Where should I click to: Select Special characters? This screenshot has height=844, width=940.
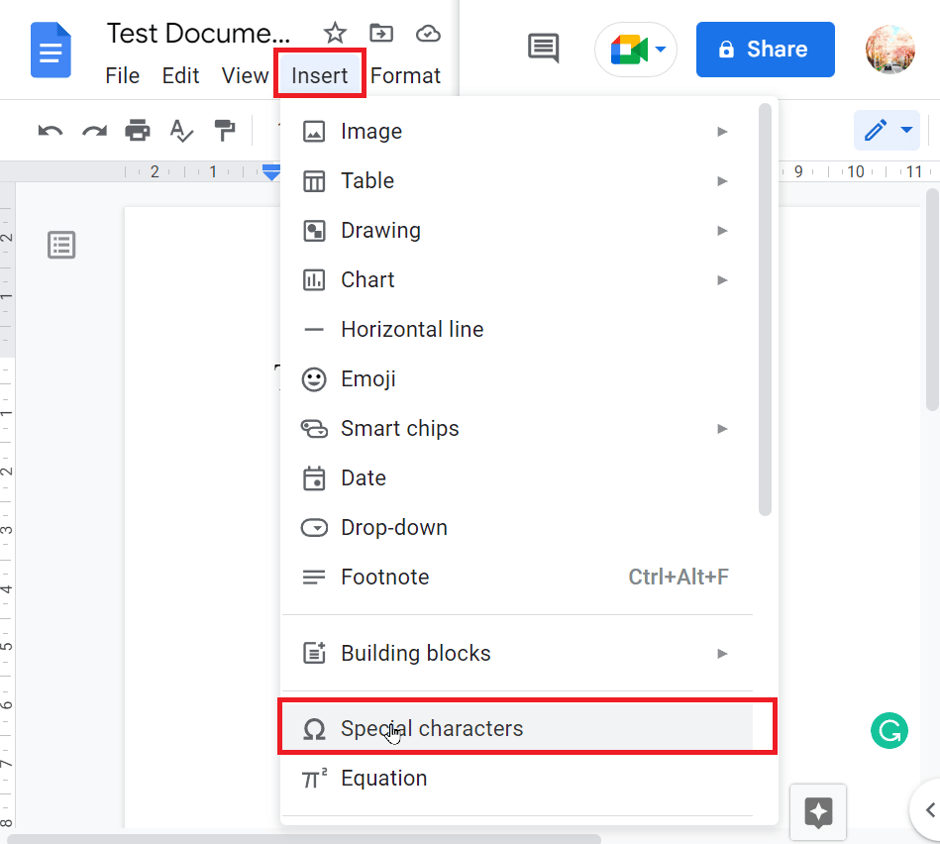tap(517, 728)
